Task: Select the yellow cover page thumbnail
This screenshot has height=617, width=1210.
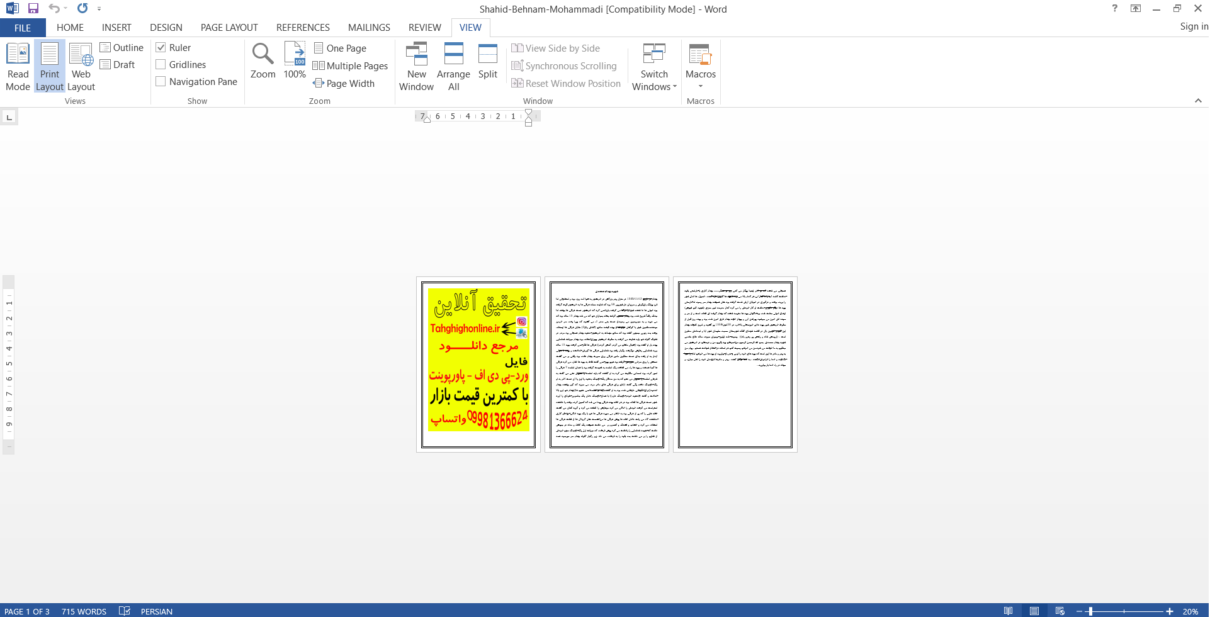Action: 478,365
